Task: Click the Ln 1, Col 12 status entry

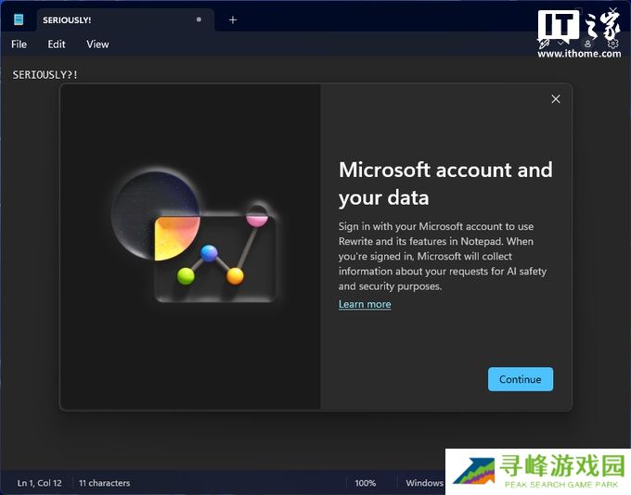Action: [39, 483]
